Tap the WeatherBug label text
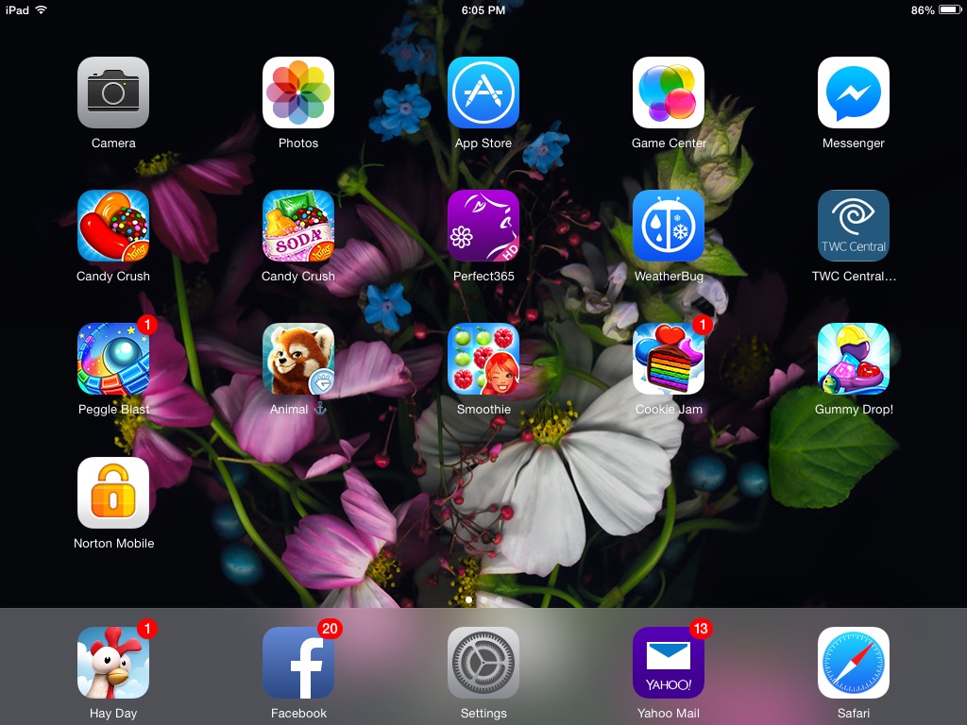 (x=669, y=277)
